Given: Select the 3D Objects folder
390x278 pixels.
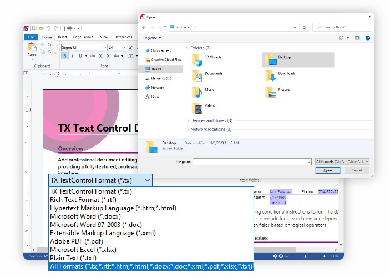Looking at the screenshot, I should point(206,60).
